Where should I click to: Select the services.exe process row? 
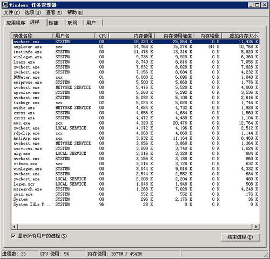[136, 148]
